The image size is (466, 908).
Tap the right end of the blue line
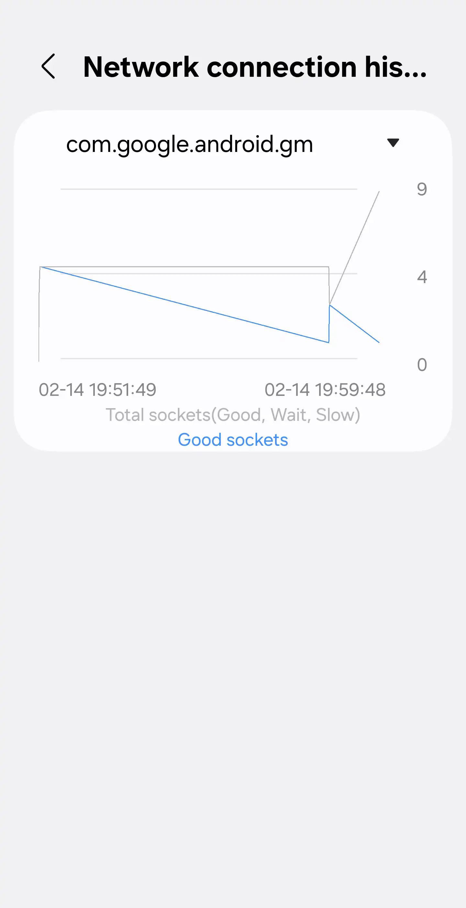[x=379, y=342]
